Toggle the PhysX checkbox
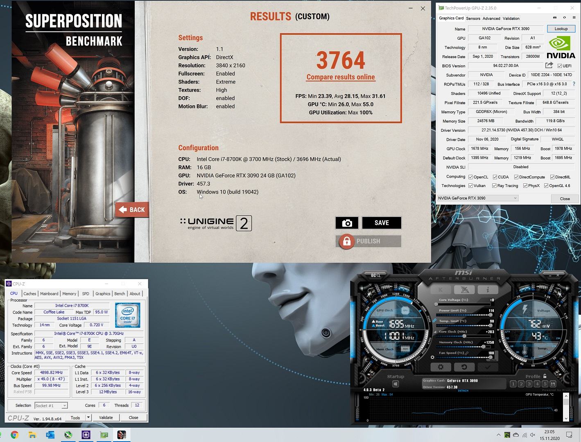This screenshot has width=581, height=442. [525, 186]
